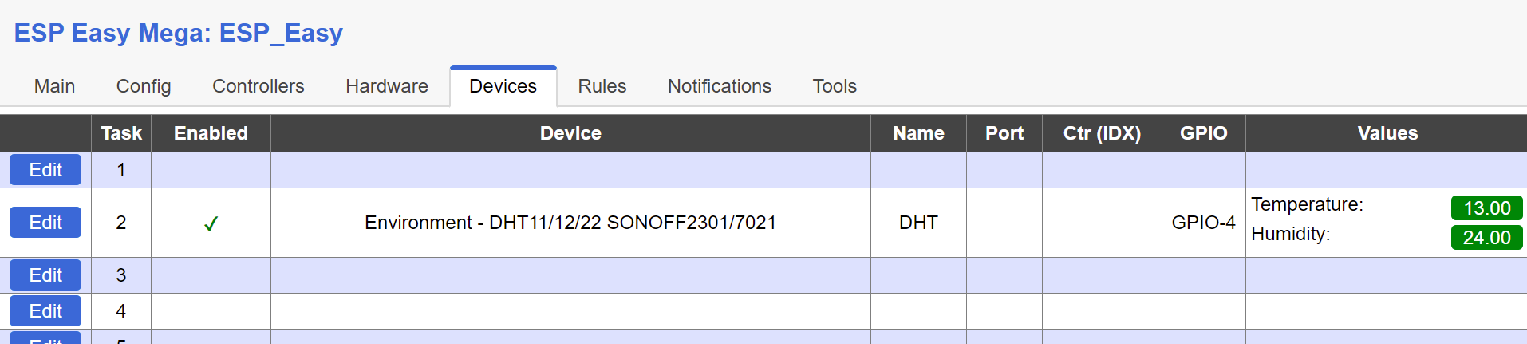Viewport: 1527px width, 344px height.
Task: Click the temperature value 13.00 badge
Action: [1486, 208]
